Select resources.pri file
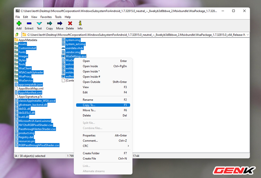The height and width of the screenshot is (178, 261). point(27,141)
